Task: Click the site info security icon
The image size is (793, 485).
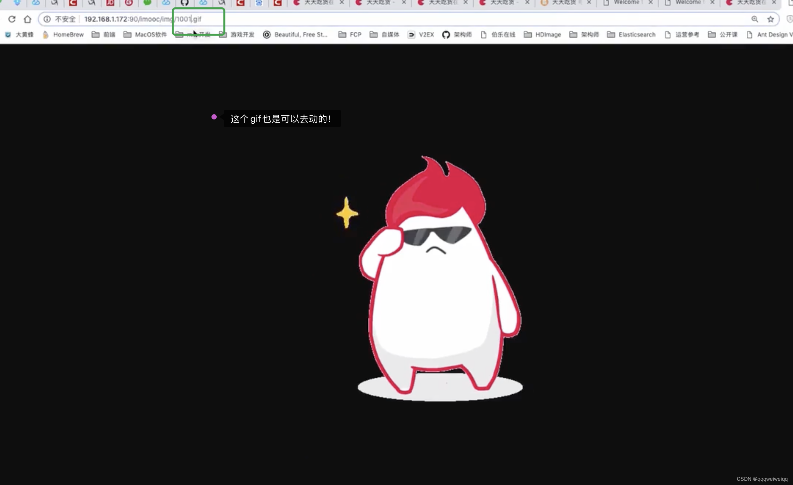Action: (47, 19)
